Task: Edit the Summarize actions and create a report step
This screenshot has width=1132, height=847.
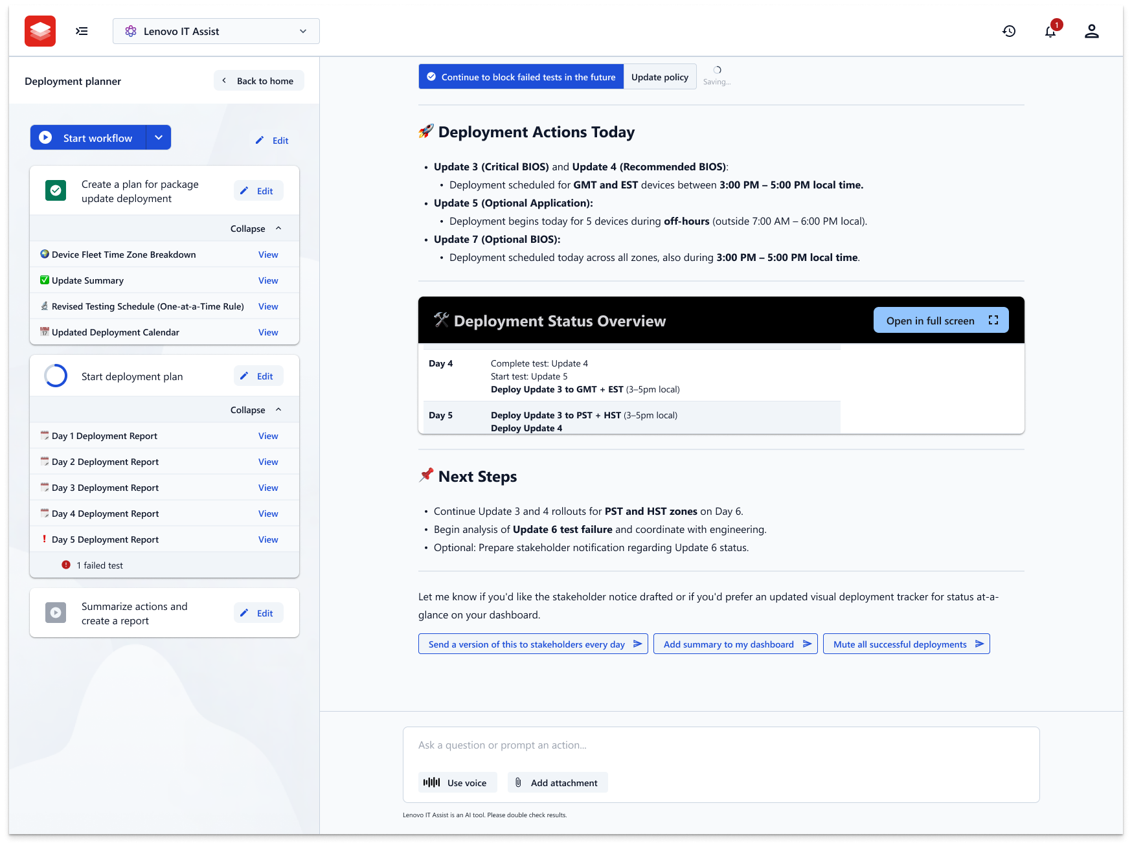Action: [x=258, y=613]
